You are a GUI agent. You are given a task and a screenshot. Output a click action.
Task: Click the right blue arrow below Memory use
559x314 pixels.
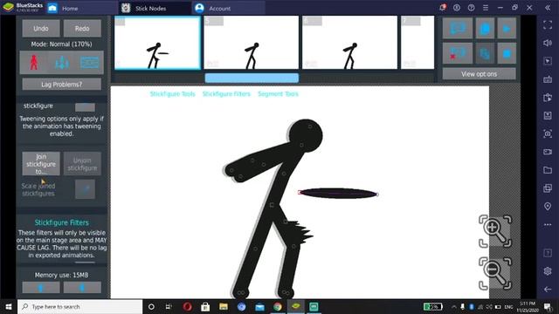point(82,287)
